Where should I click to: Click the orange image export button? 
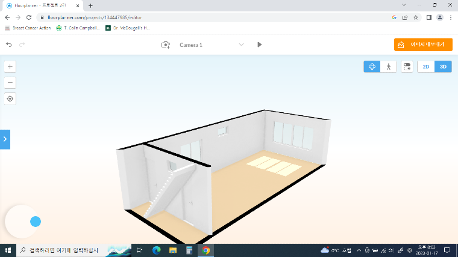(x=423, y=44)
